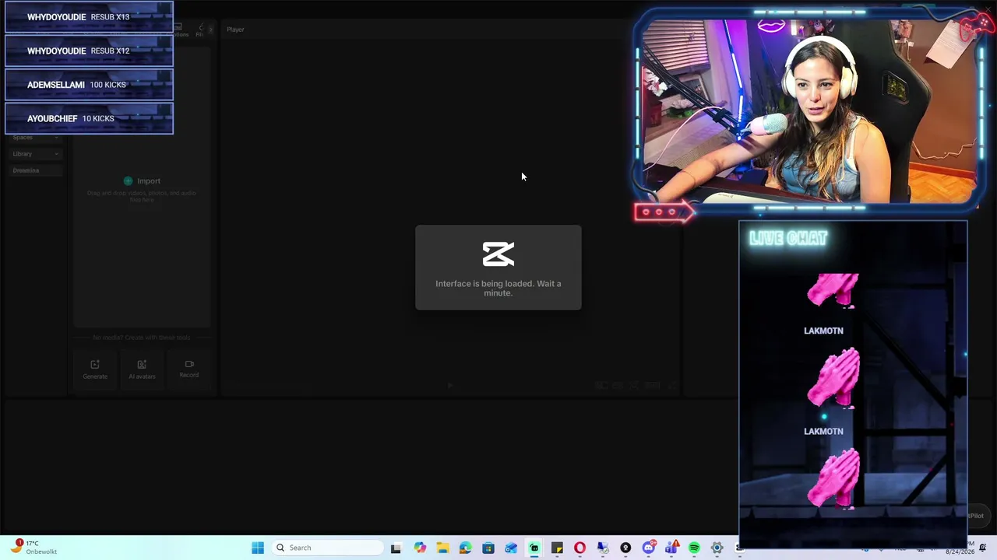Open the Generate tool in CapCut

pos(95,369)
